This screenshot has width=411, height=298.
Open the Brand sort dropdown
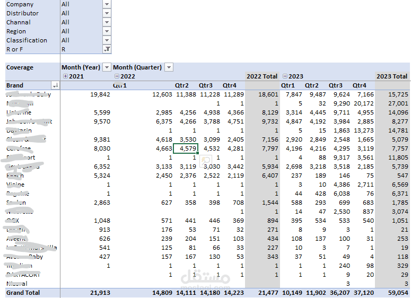55,85
